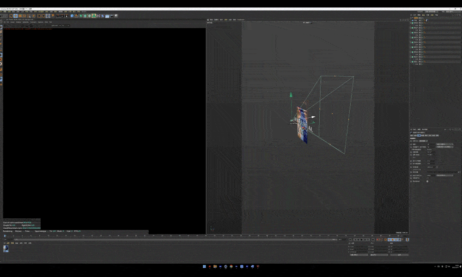Viewport: 462px width, 277px height.
Task: Select the material thumbnail in Material Manager
Action: pos(6,248)
